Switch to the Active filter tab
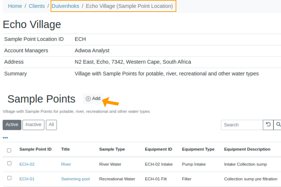The width and height of the screenshot is (281, 187). coord(12,125)
